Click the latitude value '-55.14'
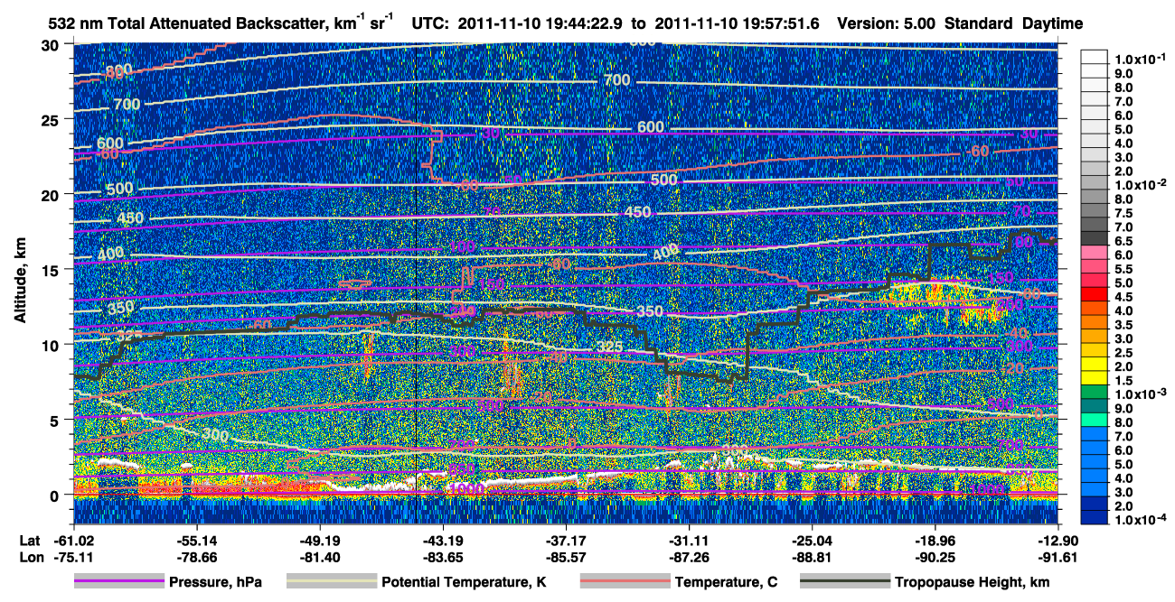This screenshot has width=1175, height=602. [196, 541]
